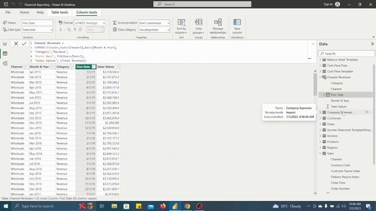Image resolution: width=376 pixels, height=211 pixels.
Task: Collapse the Sales table
Action: 320,154
